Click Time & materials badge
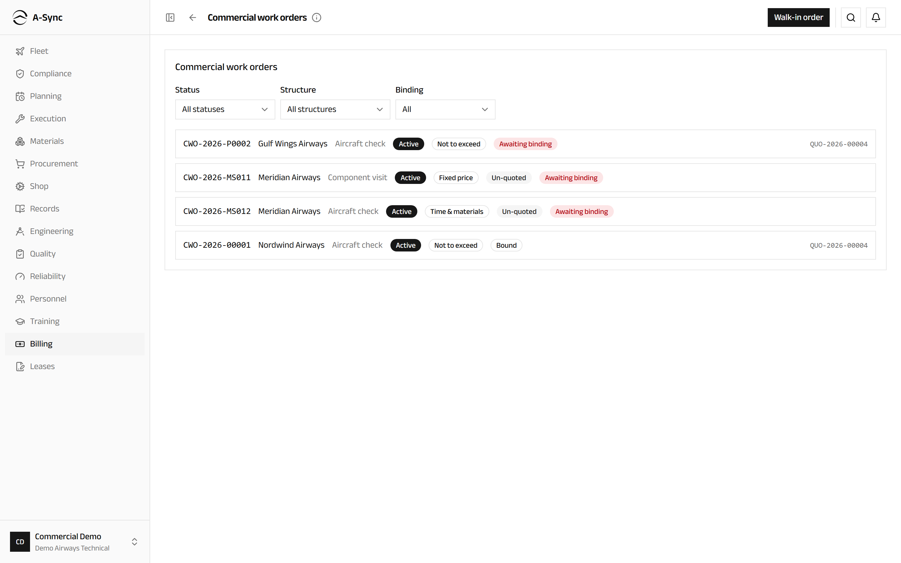The image size is (901, 563). [x=457, y=211]
